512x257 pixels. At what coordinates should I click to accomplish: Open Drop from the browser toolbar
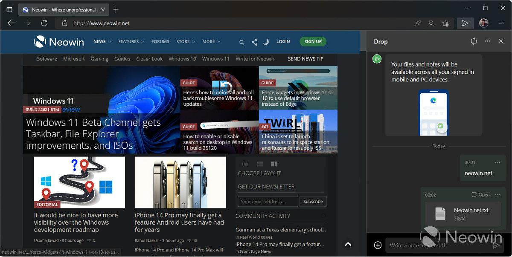coord(465,23)
